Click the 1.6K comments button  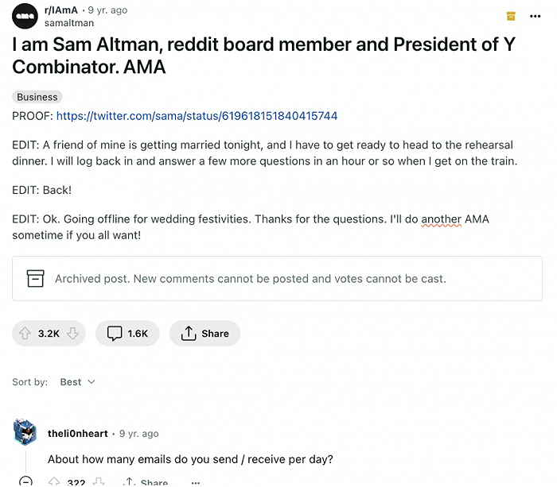(127, 334)
